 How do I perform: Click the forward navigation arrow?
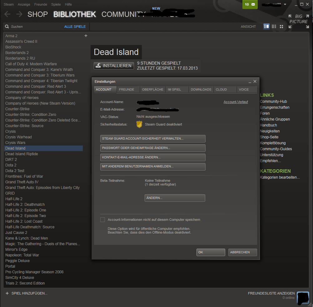pyautogui.click(x=19, y=14)
